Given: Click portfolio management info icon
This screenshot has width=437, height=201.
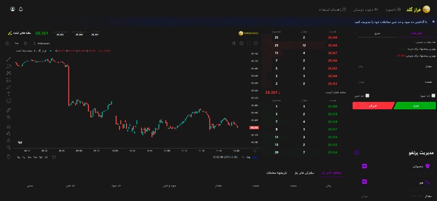Looking at the screenshot, I should coord(357,153).
